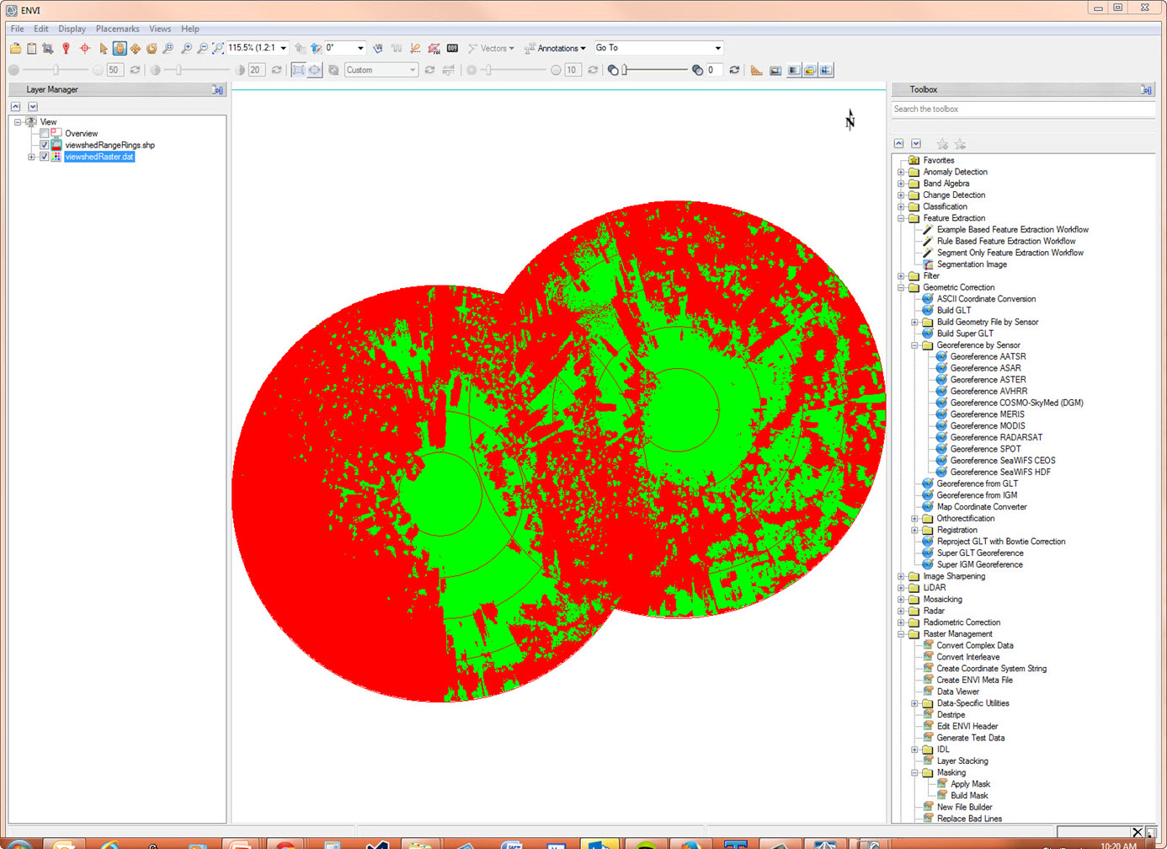Select the Rotate view tool
Viewport: 1167px width, 849px height.
152,49
